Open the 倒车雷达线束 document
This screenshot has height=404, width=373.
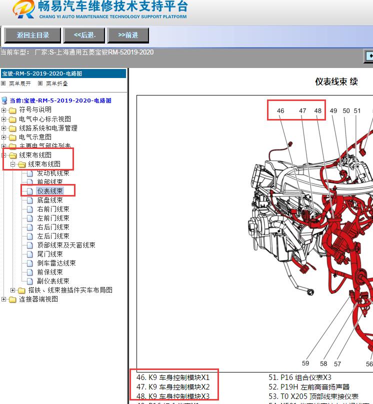coord(56,263)
